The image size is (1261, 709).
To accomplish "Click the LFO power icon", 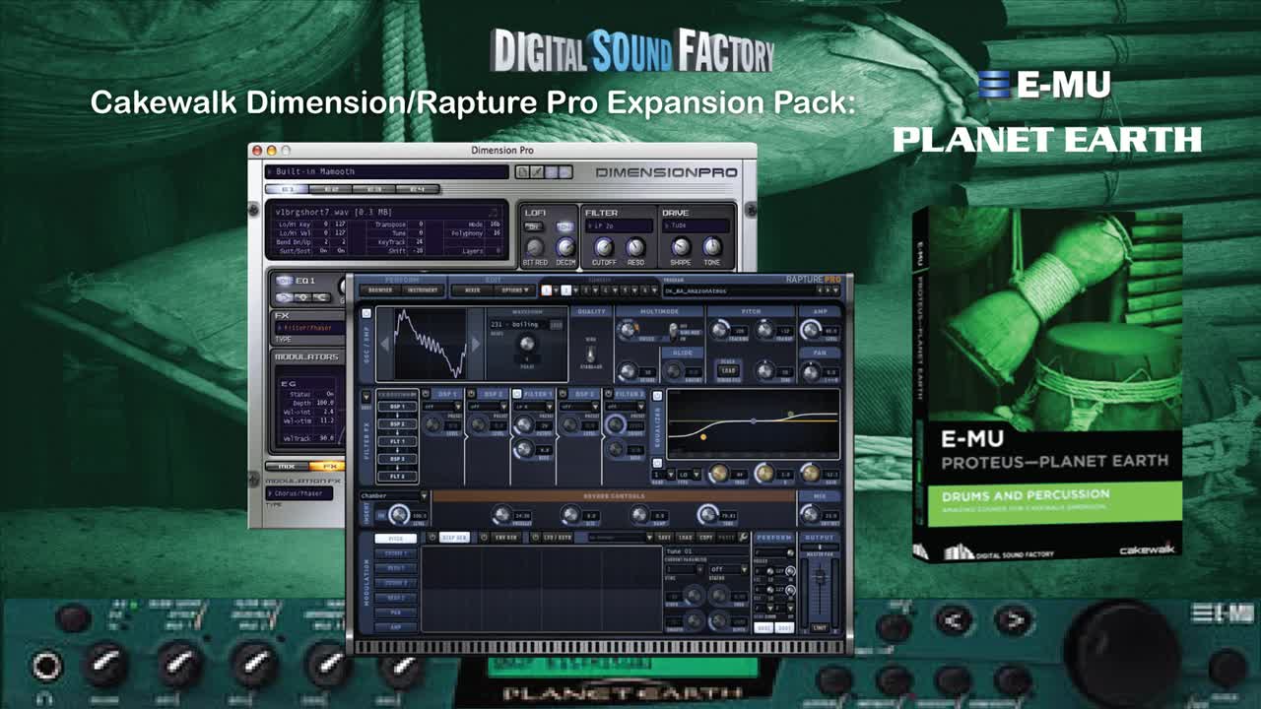I will (536, 538).
